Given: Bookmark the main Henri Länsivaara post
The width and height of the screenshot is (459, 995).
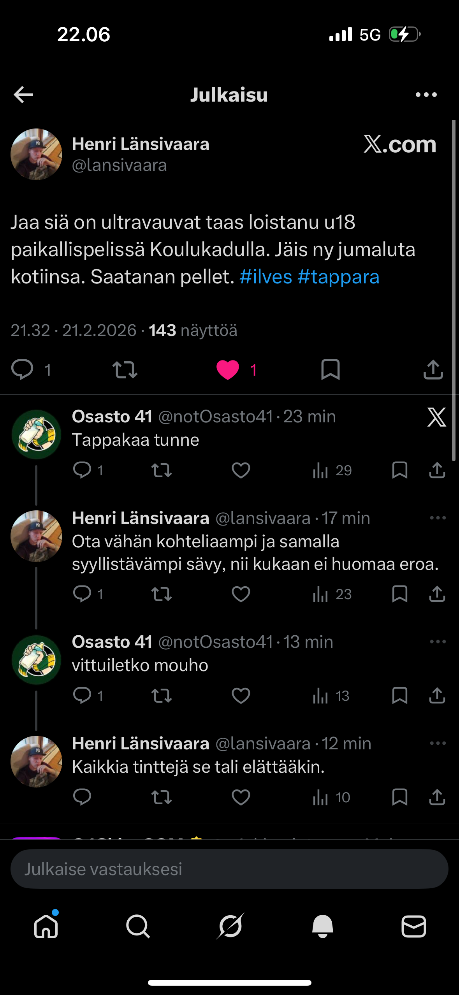Looking at the screenshot, I should point(330,369).
